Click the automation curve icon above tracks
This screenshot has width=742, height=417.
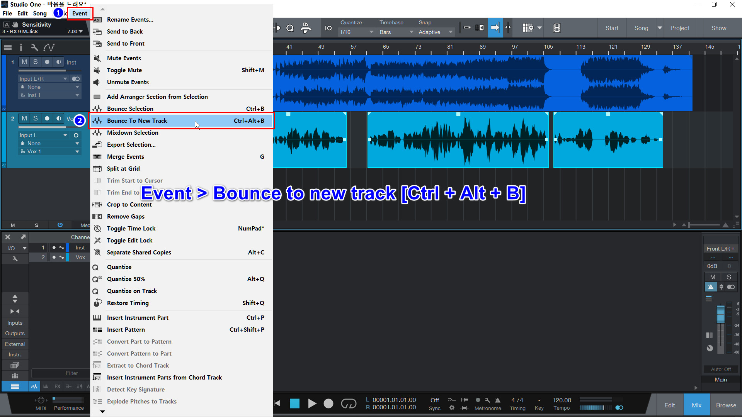(49, 47)
